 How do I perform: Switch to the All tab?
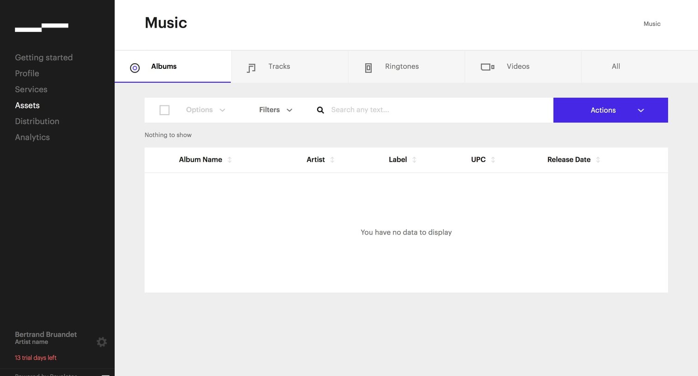click(639, 67)
